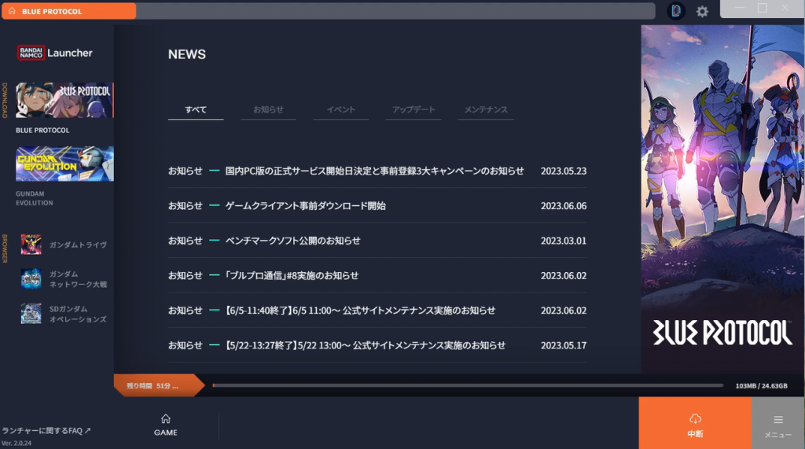Click the Ver. 2.0.24 version text
805x449 pixels.
tap(17, 443)
